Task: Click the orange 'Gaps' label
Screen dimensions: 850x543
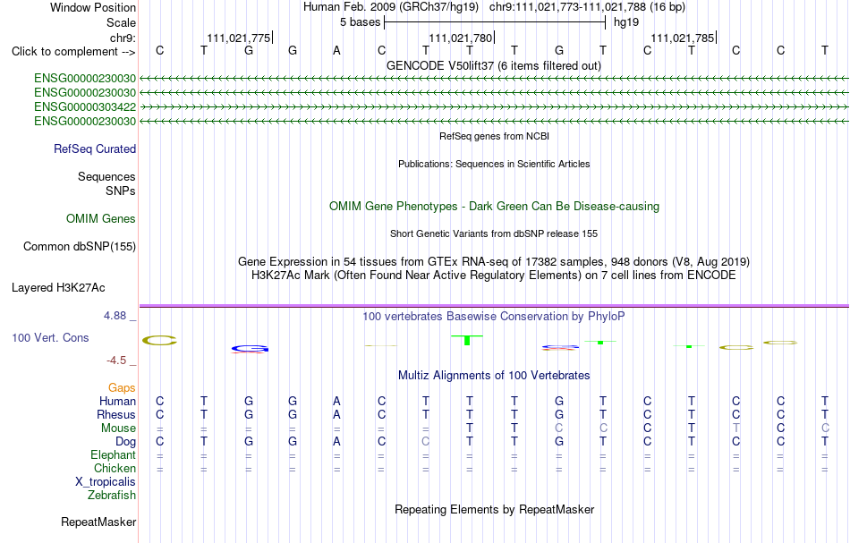Action: pyautogui.click(x=122, y=387)
